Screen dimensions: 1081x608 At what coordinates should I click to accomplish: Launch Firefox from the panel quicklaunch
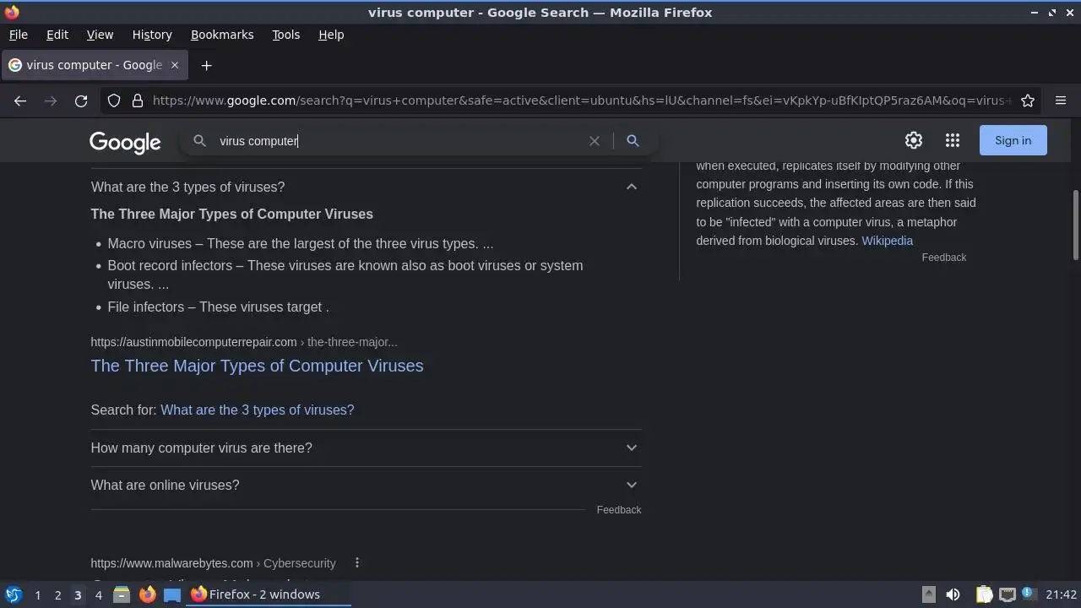(x=147, y=594)
